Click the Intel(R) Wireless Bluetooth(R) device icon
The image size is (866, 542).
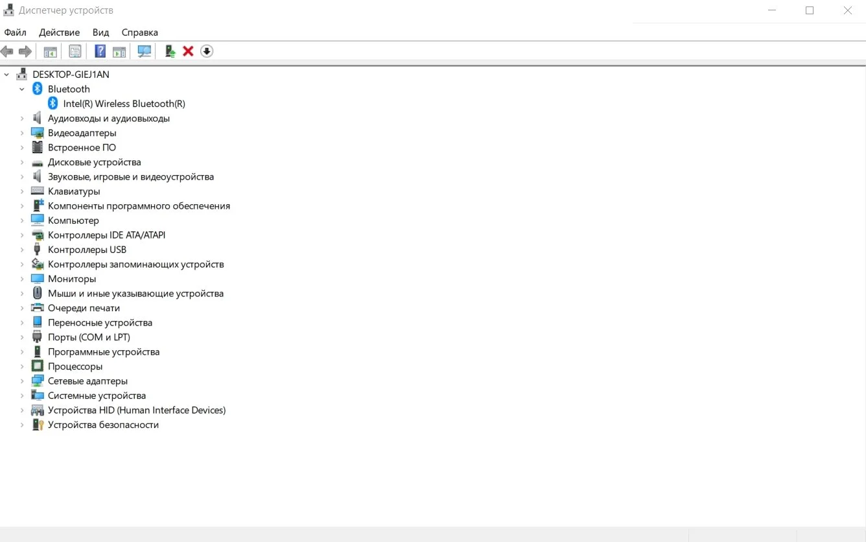(x=53, y=104)
